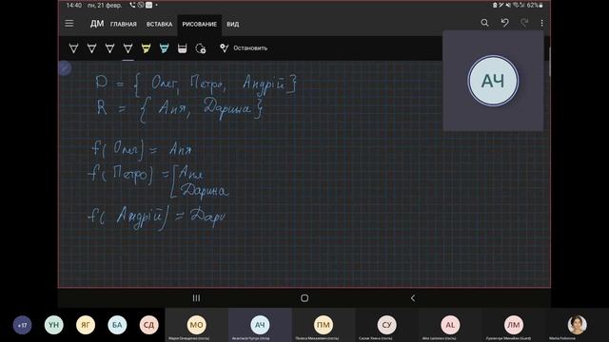
Task: Select participant avatar ЯГ
Action: pos(86,325)
